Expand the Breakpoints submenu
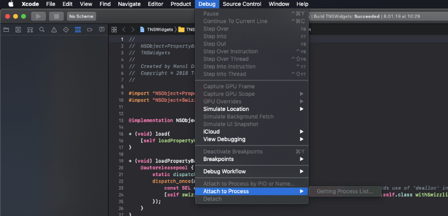 coord(251,159)
